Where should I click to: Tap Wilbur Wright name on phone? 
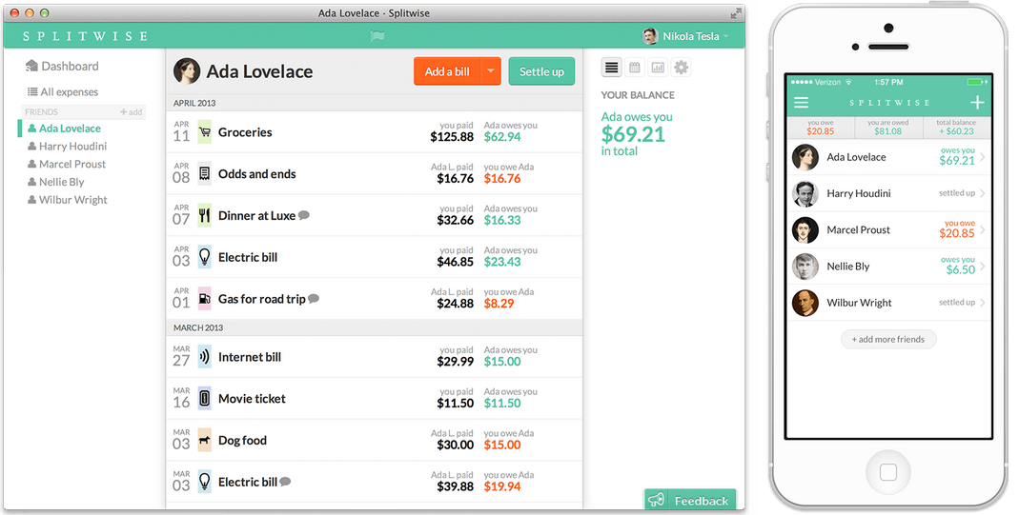pos(859,303)
